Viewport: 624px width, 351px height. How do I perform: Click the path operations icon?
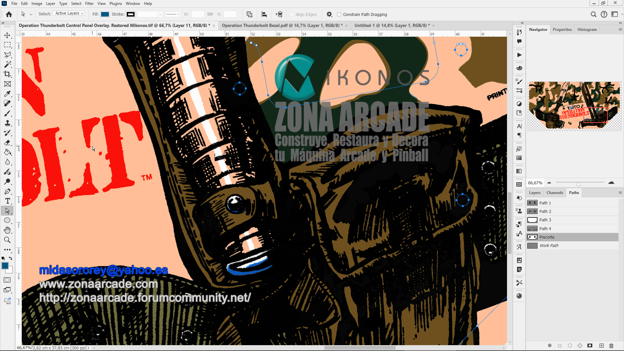pos(249,14)
